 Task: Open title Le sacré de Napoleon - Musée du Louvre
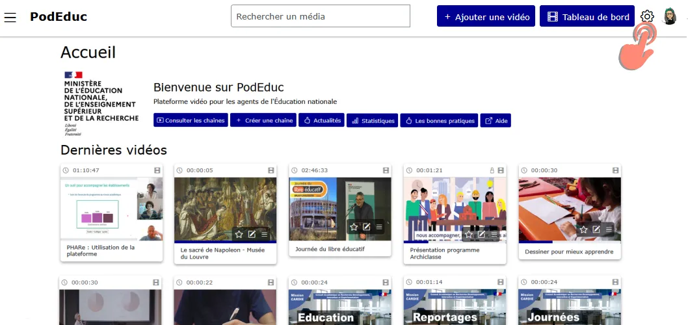coord(222,253)
